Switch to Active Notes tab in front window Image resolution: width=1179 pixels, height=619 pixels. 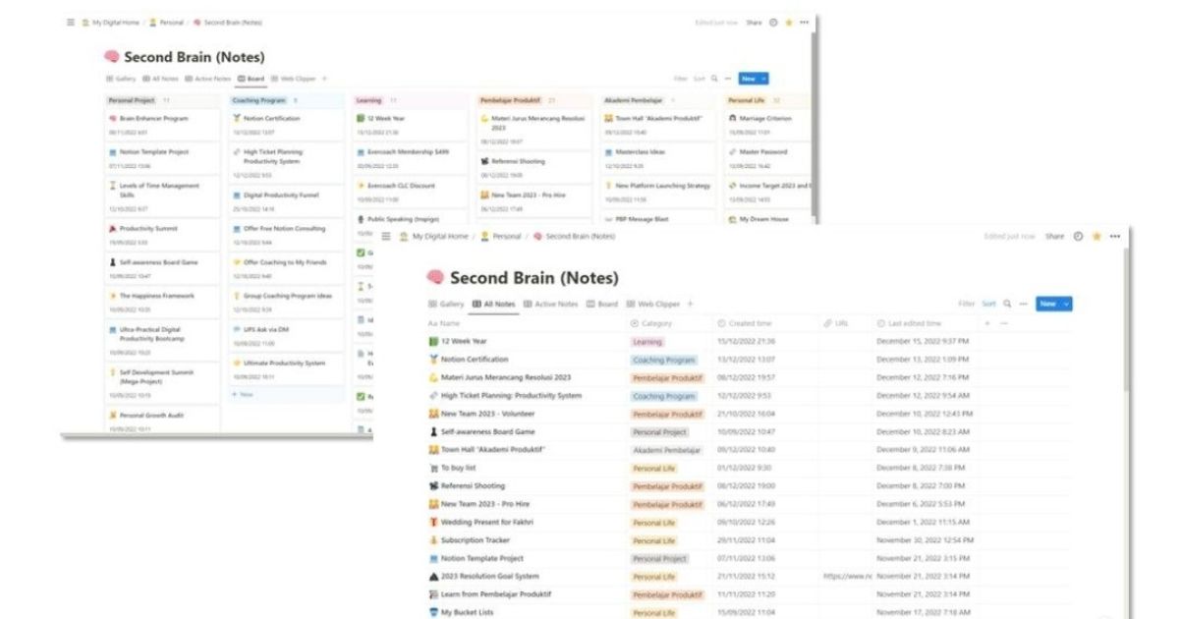coord(550,305)
